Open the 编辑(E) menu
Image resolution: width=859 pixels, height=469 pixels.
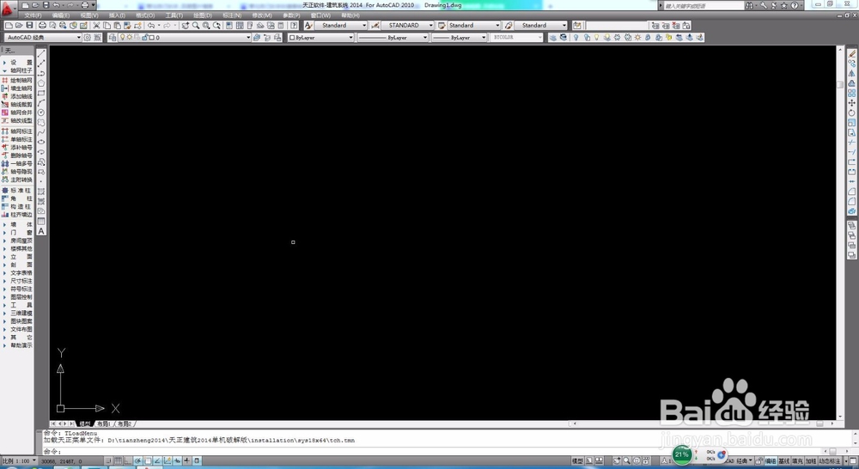tap(60, 15)
